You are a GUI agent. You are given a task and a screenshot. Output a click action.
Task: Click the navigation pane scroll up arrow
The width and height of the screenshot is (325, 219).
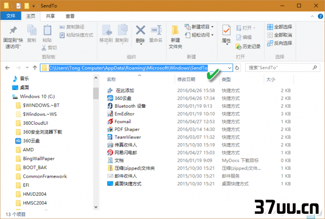click(96, 78)
